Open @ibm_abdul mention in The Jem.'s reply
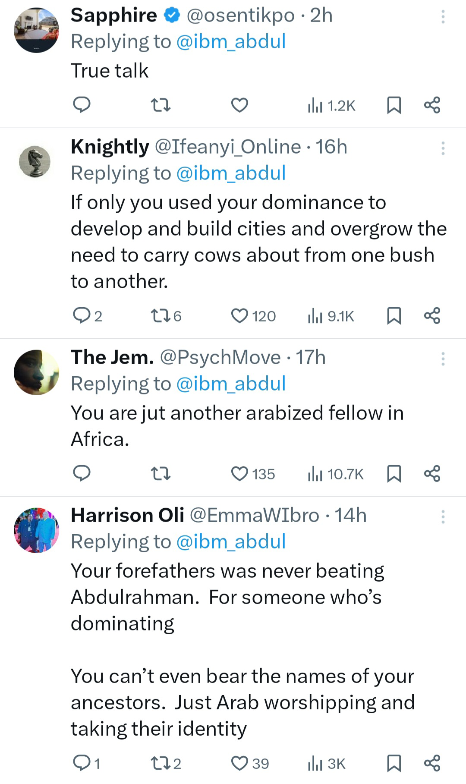Image resolution: width=466 pixels, height=784 pixels. (x=231, y=384)
